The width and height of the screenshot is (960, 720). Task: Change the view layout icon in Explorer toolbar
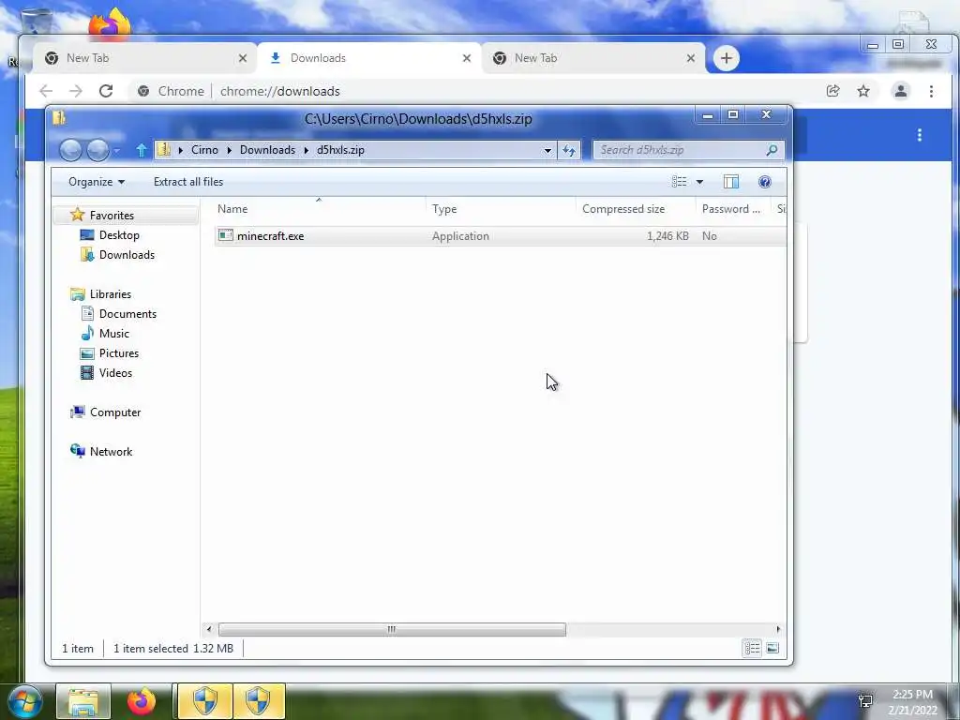click(x=679, y=182)
